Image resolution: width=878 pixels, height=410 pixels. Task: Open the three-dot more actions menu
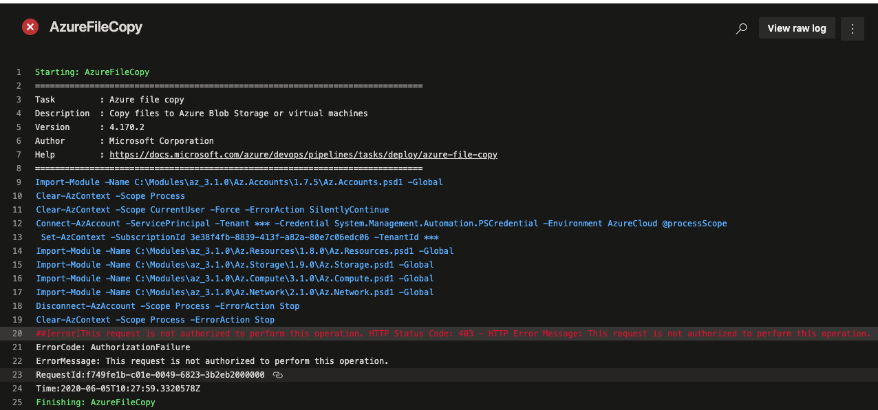pos(853,28)
